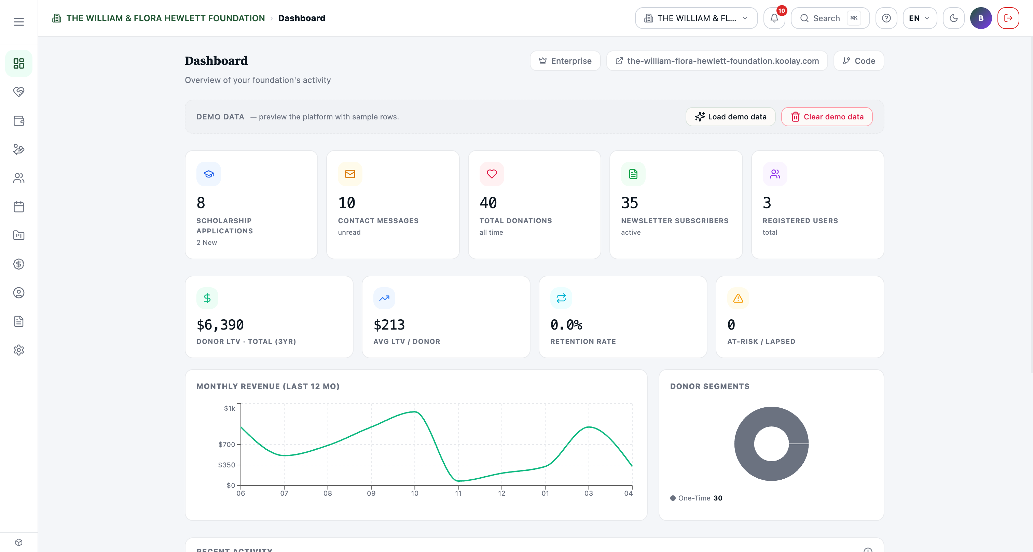Click the dollar sign donor LTV icon
Screen dimensions: 1033x552
pos(207,298)
